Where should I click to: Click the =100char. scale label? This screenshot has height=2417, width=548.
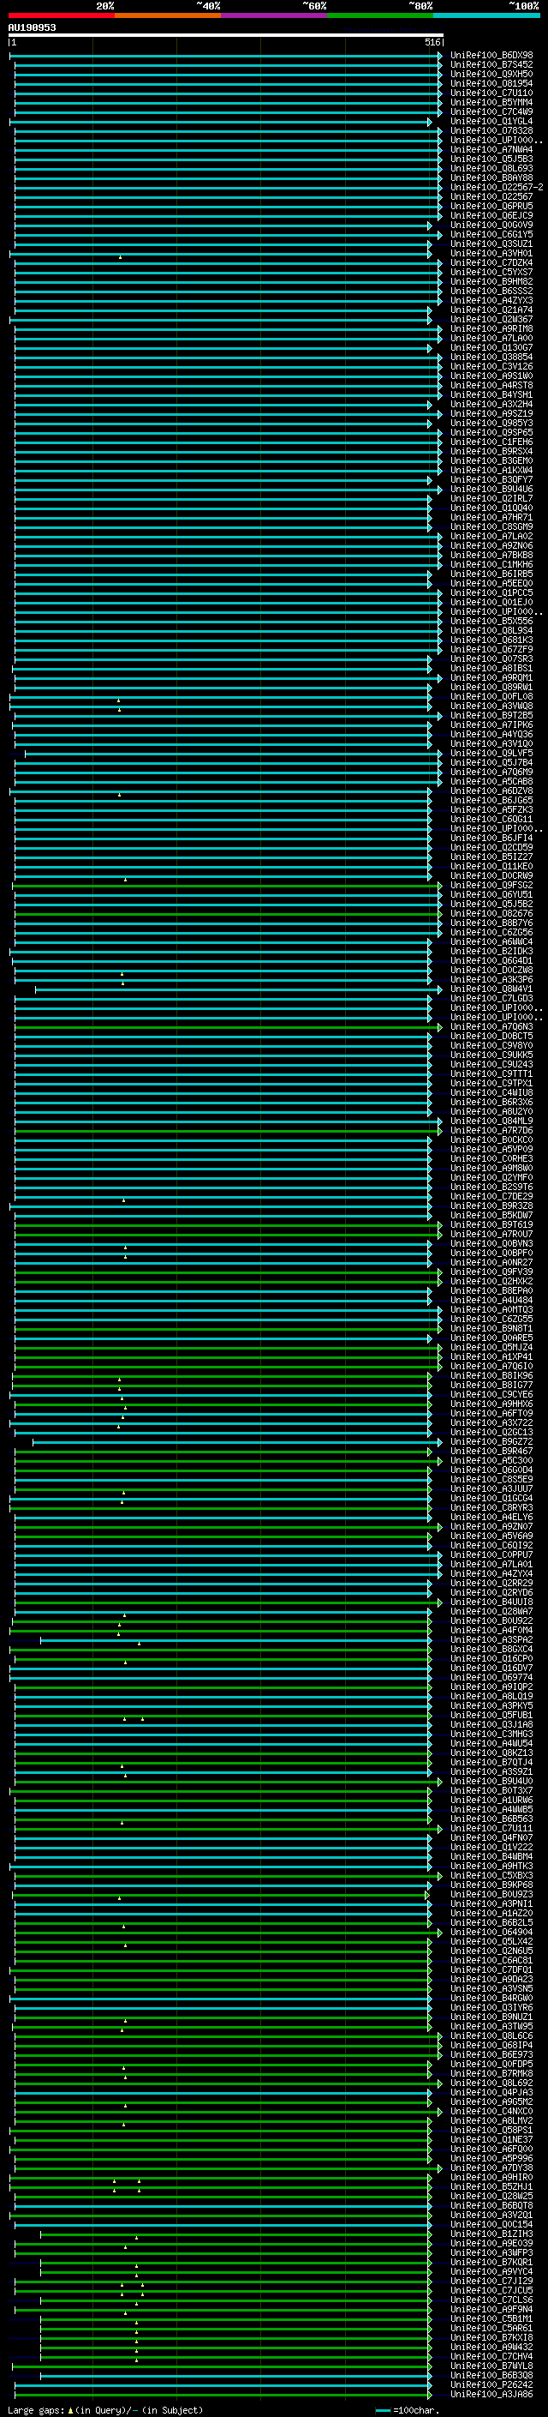tap(415, 2410)
